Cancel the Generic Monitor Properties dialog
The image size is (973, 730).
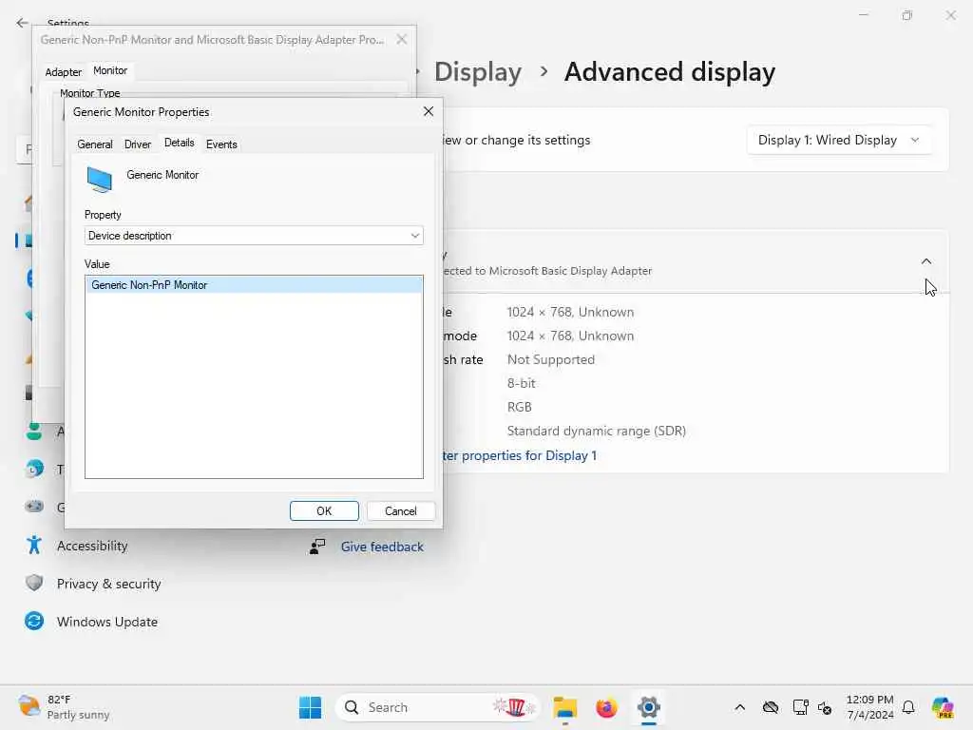click(400, 510)
